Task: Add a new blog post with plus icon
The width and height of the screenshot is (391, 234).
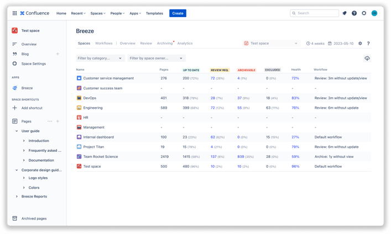Action: click(x=58, y=54)
